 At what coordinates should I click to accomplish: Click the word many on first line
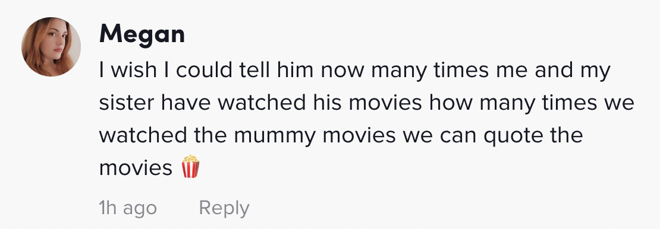point(400,71)
